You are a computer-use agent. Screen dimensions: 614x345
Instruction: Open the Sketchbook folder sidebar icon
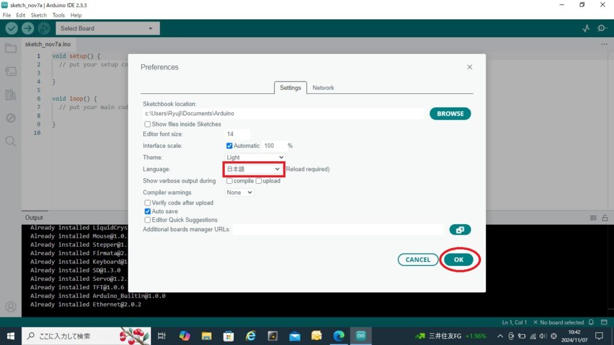pyautogui.click(x=11, y=48)
